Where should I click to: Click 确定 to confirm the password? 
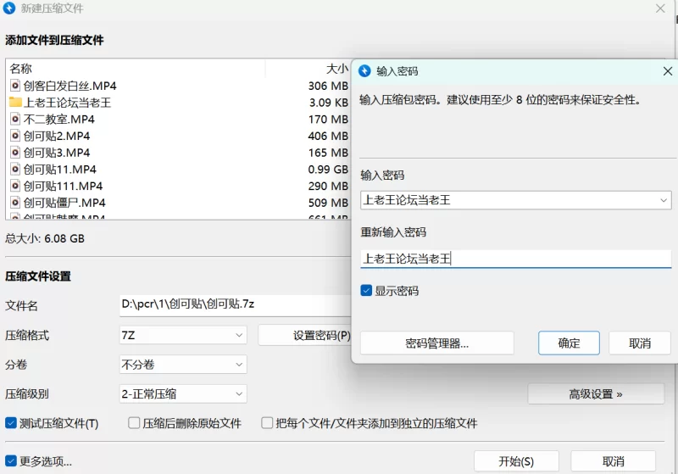click(569, 343)
